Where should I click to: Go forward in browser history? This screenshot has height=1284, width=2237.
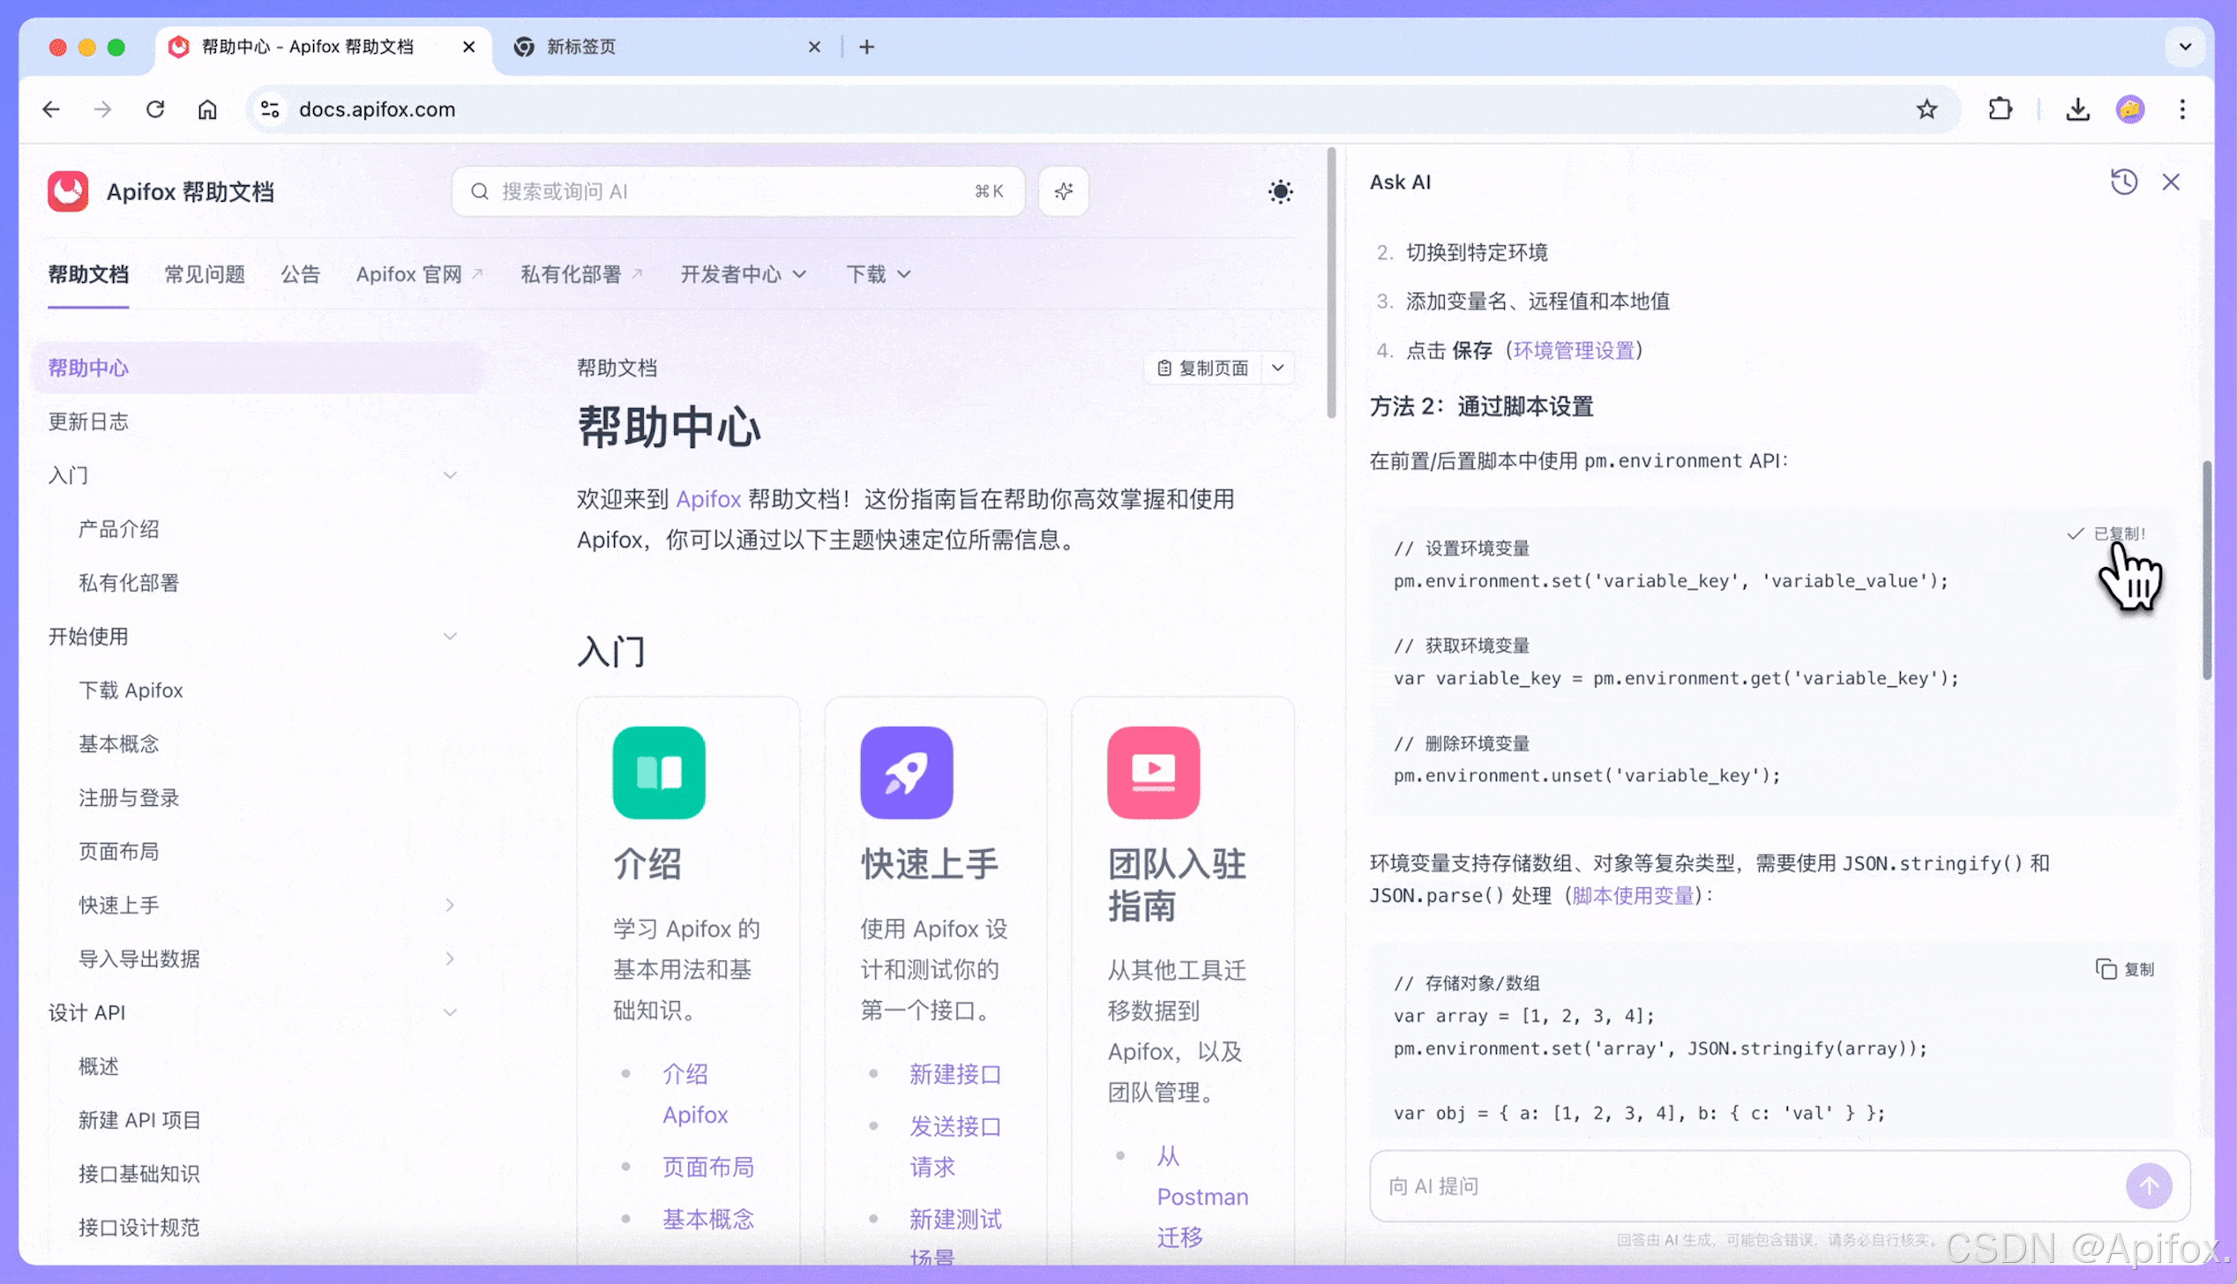click(103, 109)
